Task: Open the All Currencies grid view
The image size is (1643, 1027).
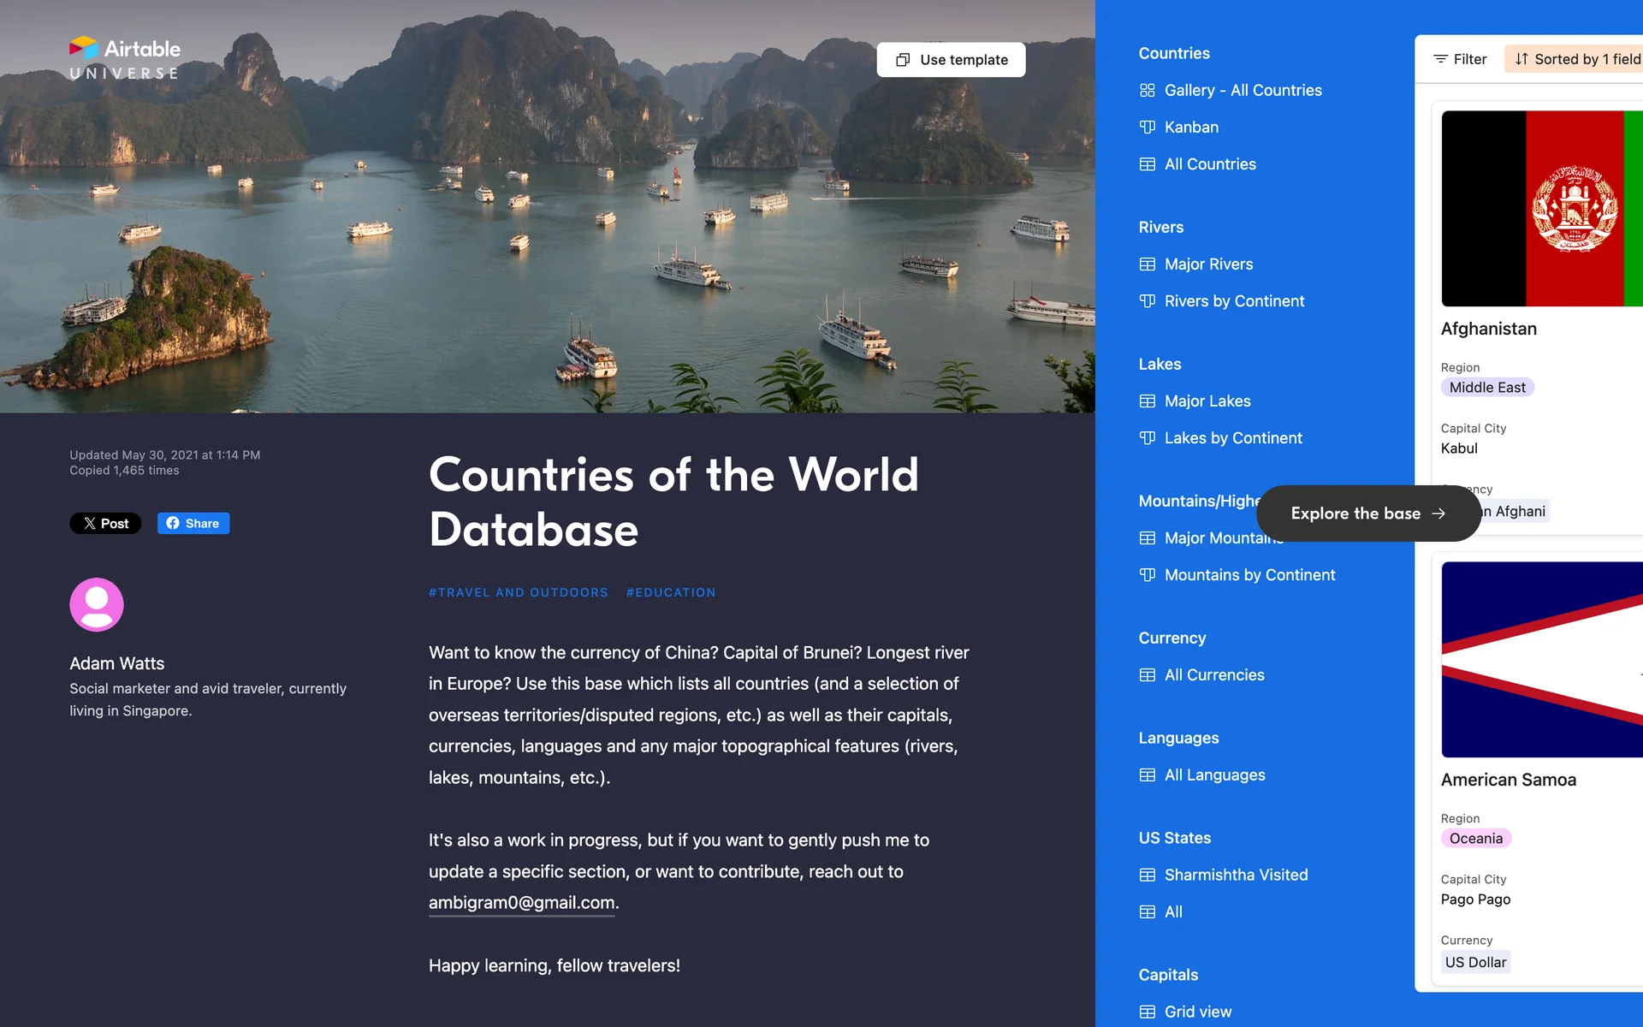Action: point(1213,674)
